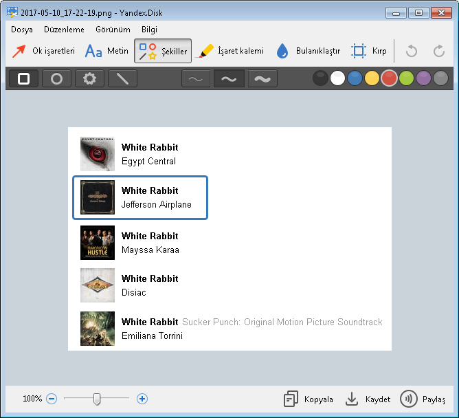The width and height of the screenshot is (459, 418).
Task: Choose the straight line shape option
Action: tap(123, 78)
